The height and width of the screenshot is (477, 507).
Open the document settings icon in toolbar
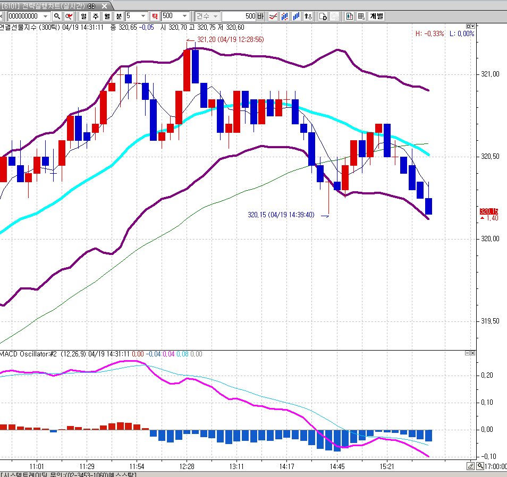tap(323, 16)
